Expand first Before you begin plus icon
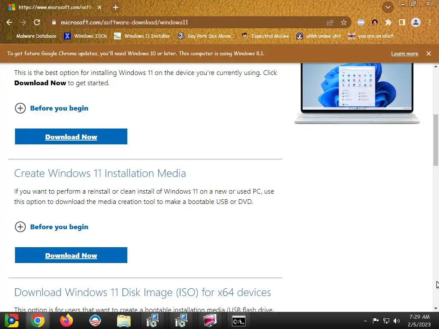Image resolution: width=439 pixels, height=329 pixels. coord(20,108)
